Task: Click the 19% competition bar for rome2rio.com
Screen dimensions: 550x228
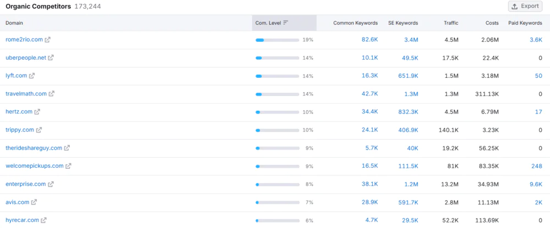Action: [277, 40]
